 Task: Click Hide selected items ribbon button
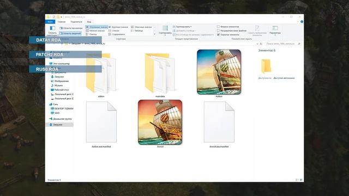(257, 30)
